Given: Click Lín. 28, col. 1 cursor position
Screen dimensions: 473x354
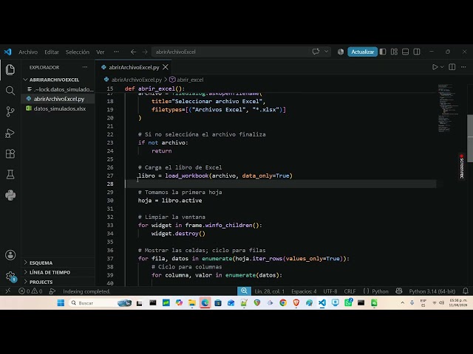Looking at the screenshot, I should (269, 291).
